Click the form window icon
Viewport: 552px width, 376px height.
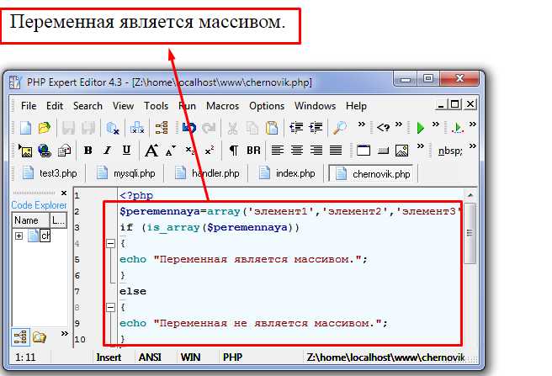coord(364,151)
